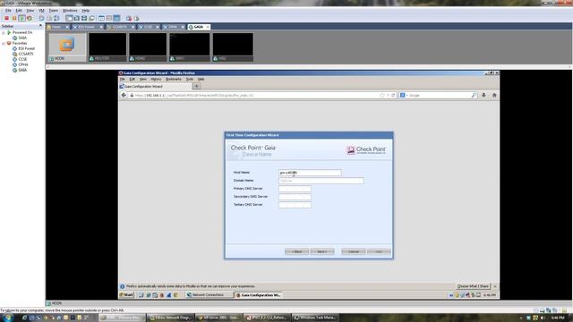This screenshot has height=322, width=573.
Task: Click the Host Name input field
Action: 310,173
